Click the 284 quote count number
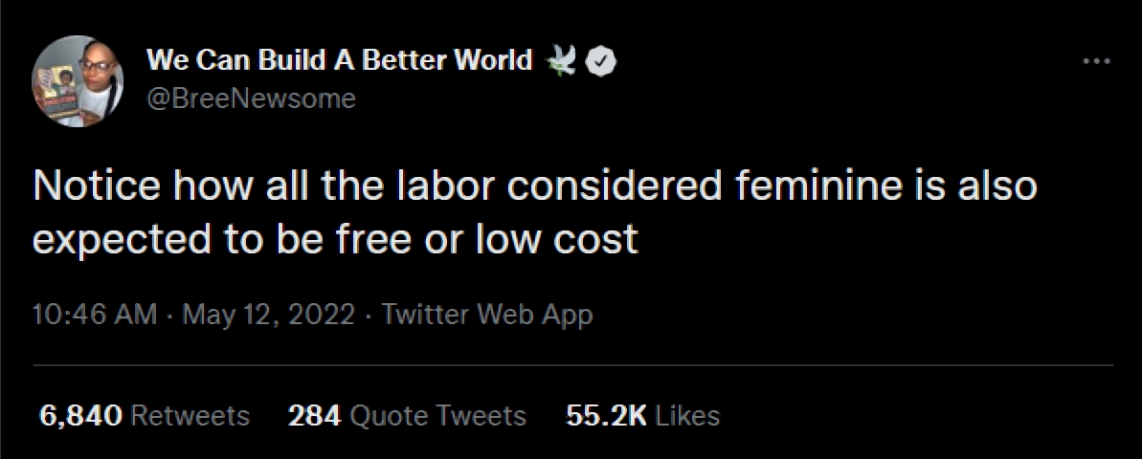1142x459 pixels. [x=314, y=416]
